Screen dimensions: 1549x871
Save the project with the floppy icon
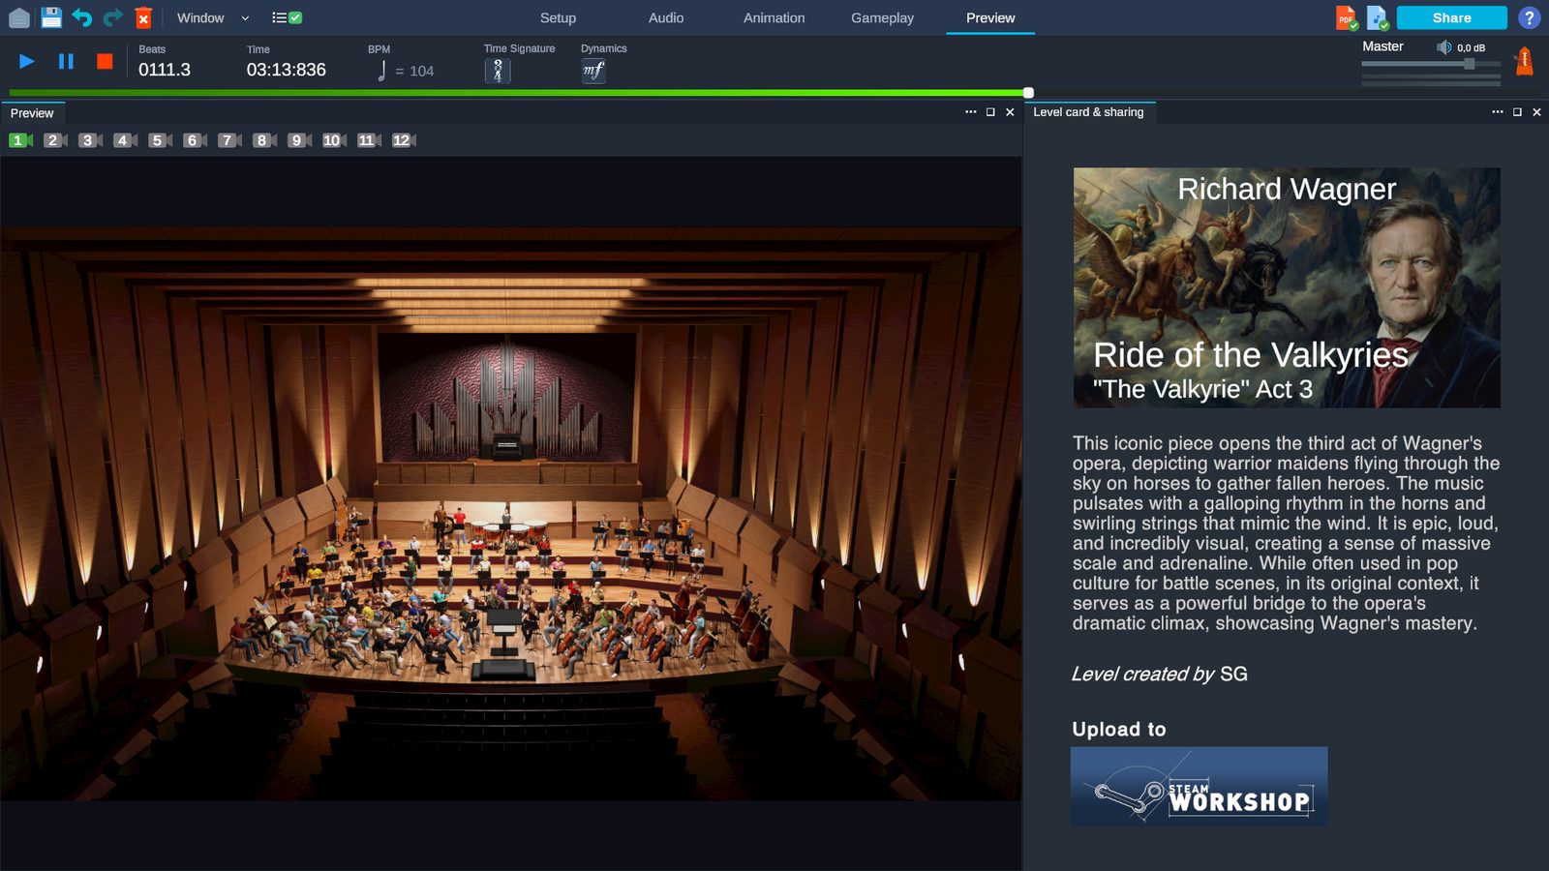pos(51,17)
